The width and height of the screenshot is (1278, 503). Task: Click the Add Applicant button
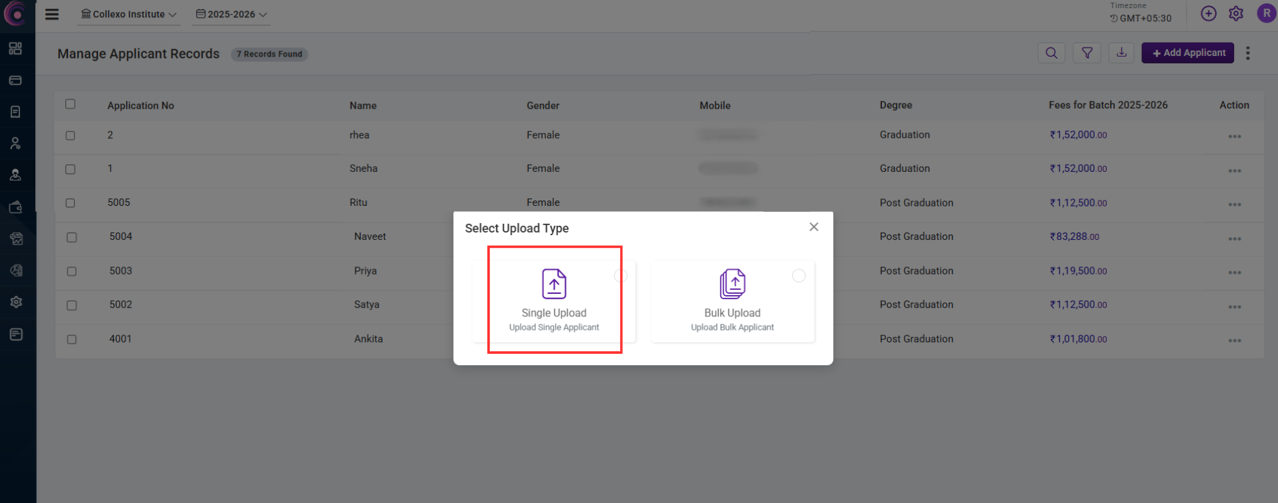[1187, 53]
